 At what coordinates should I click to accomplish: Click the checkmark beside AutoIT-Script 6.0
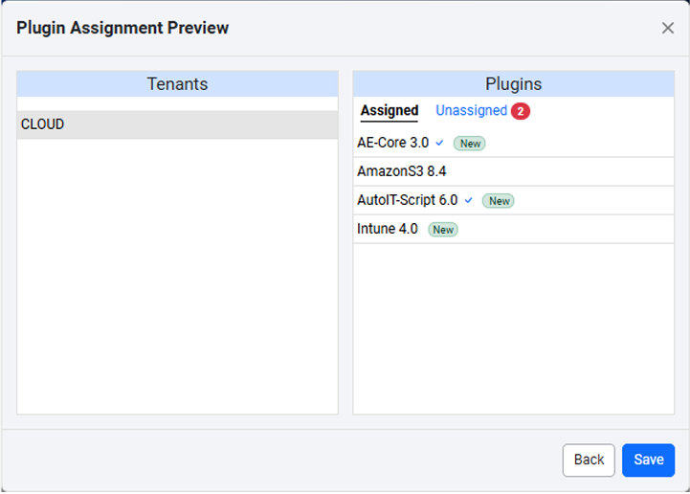pyautogui.click(x=469, y=200)
